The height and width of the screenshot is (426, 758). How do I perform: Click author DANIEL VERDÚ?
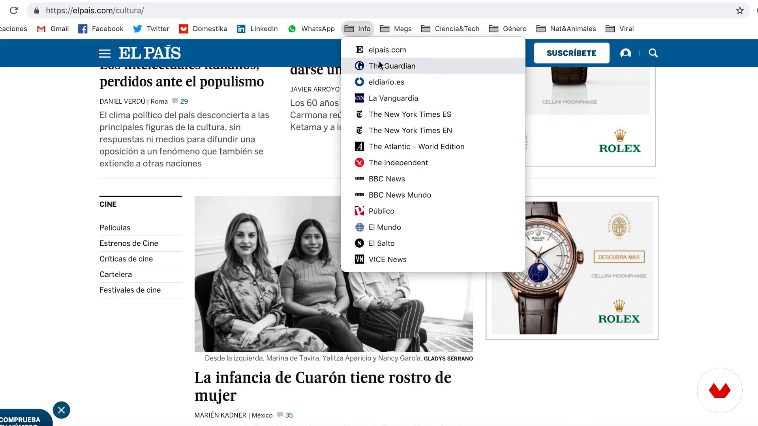point(122,101)
